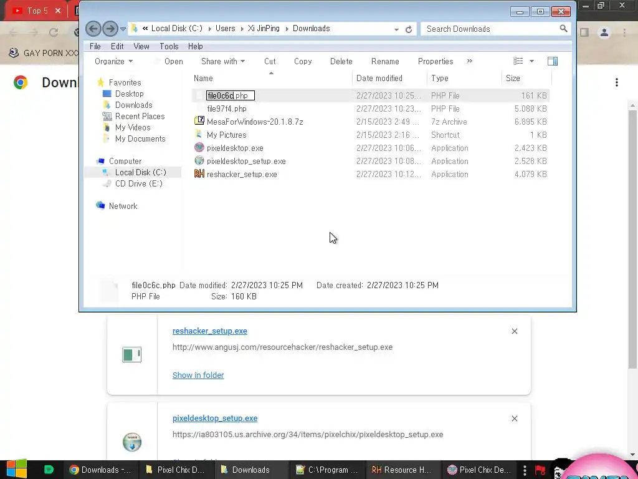Open the View menu
638x479 pixels.
[141, 46]
